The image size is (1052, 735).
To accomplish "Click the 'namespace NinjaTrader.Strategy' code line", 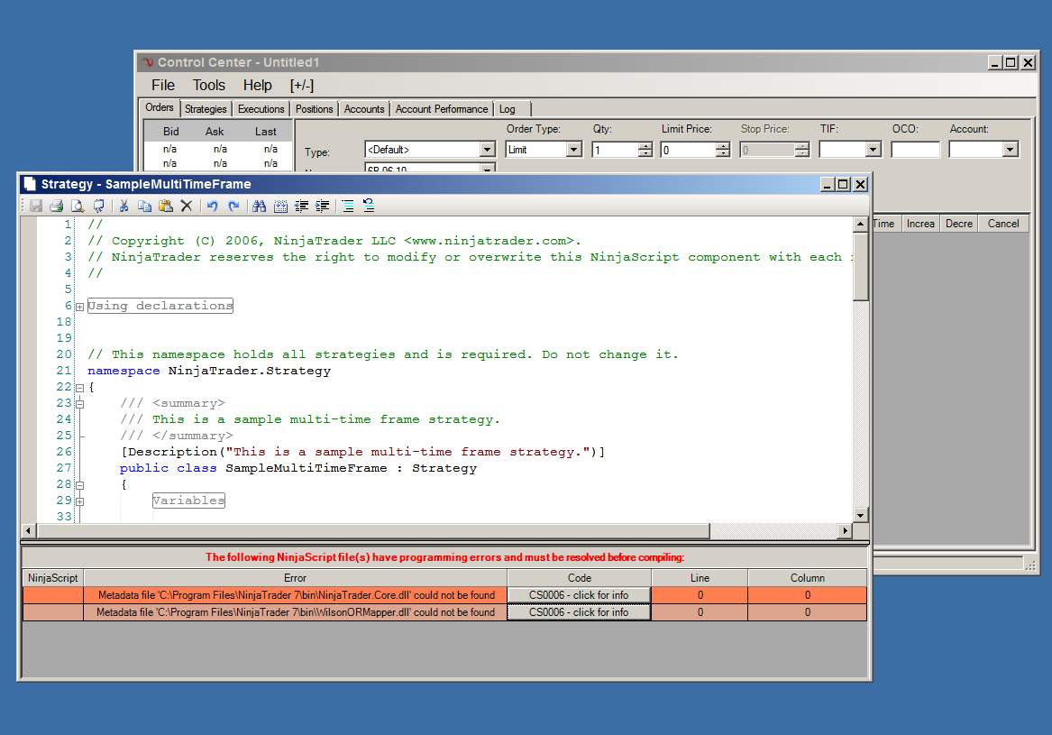I will pos(208,371).
